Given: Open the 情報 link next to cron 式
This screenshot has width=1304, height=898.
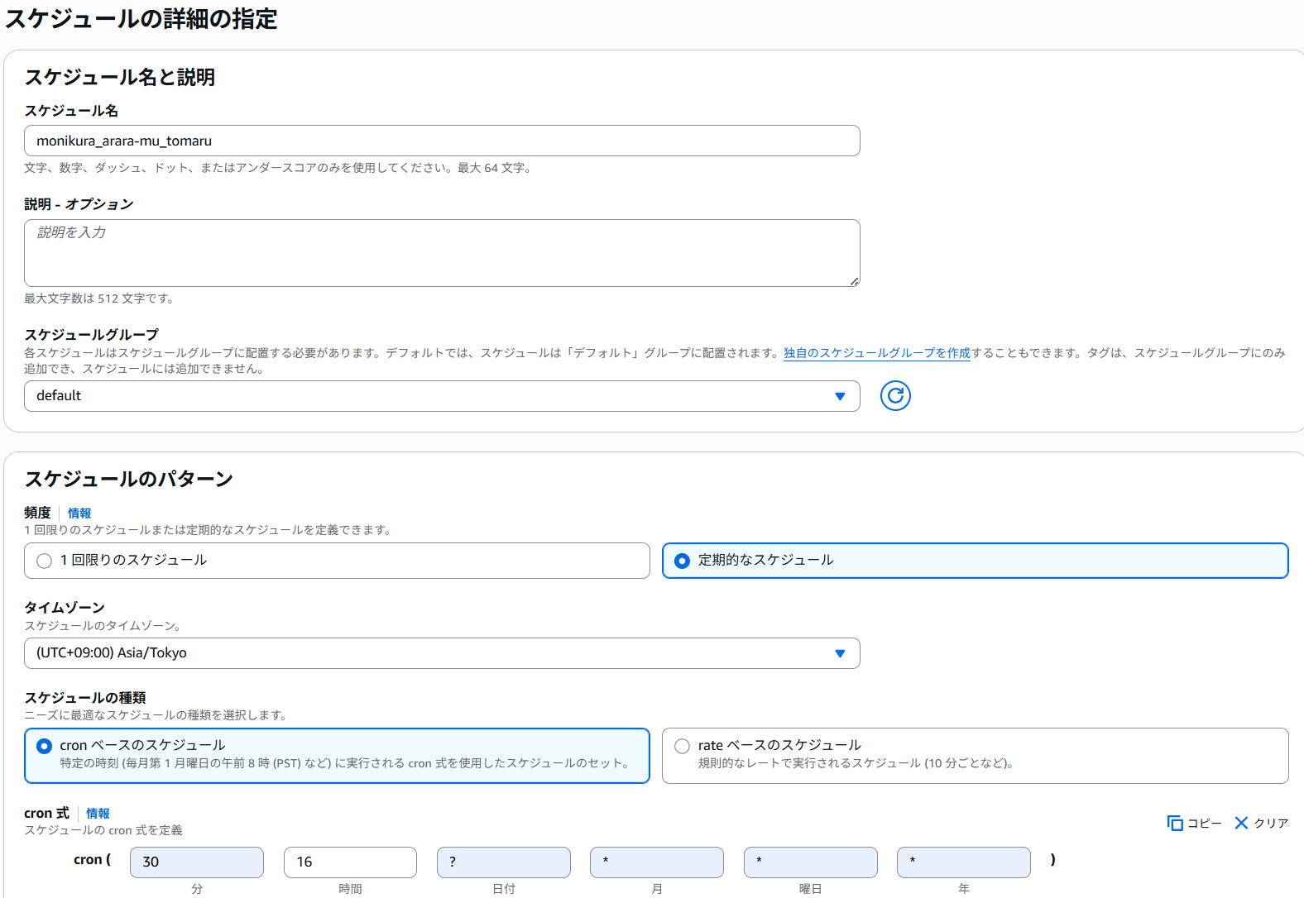Looking at the screenshot, I should (98, 814).
